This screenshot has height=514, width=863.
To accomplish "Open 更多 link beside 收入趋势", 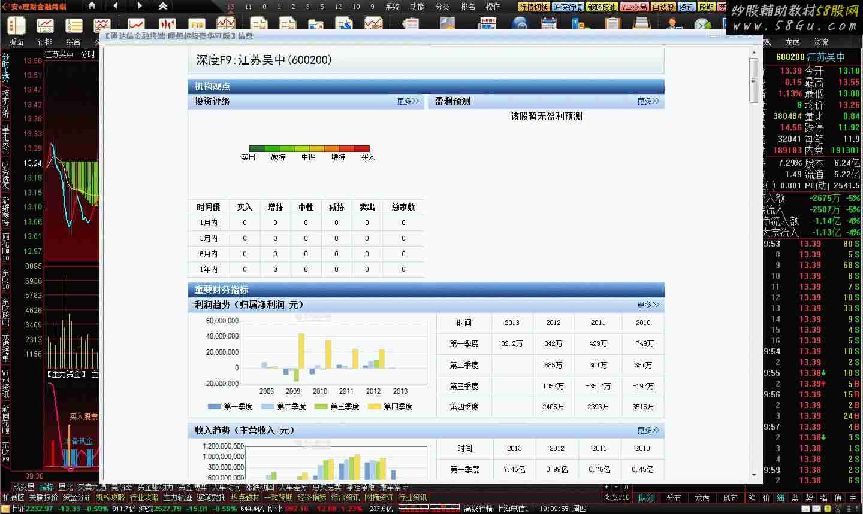I will point(648,430).
